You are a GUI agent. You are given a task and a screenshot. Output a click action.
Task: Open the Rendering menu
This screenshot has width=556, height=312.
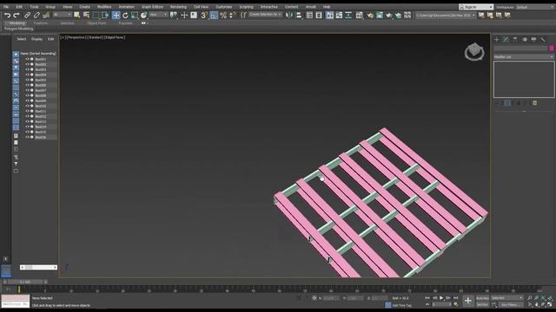click(x=178, y=7)
